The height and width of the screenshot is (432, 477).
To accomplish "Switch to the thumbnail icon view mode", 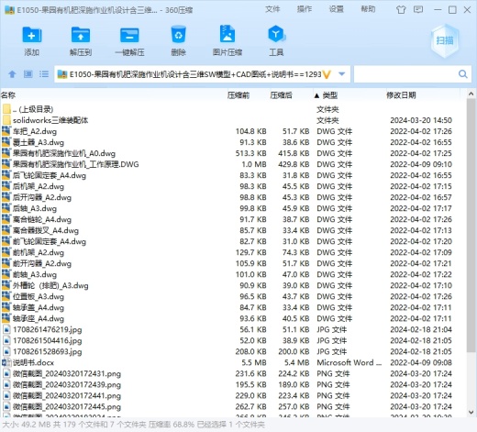I will (28, 74).
